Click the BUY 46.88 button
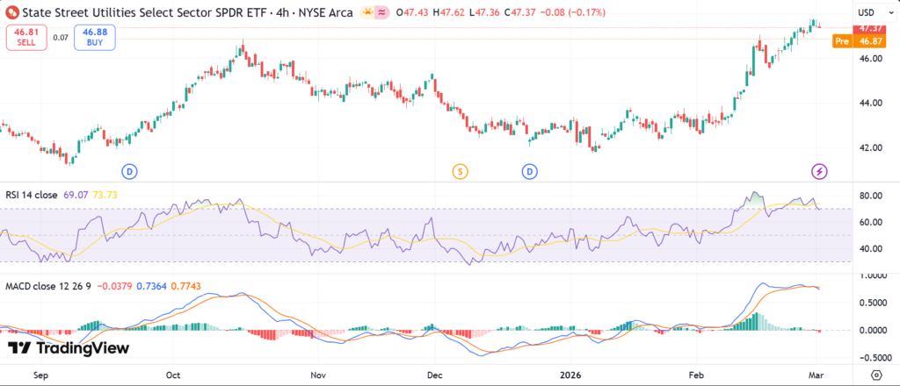 coord(95,38)
